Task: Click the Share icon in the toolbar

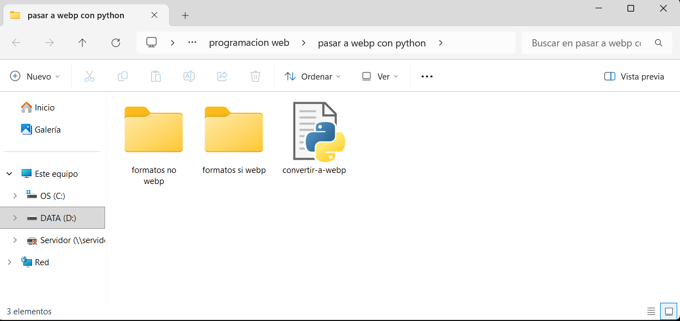Action: tap(222, 76)
